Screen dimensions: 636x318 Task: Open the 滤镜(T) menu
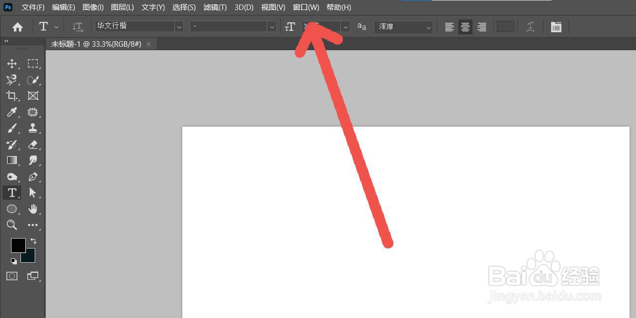215,7
